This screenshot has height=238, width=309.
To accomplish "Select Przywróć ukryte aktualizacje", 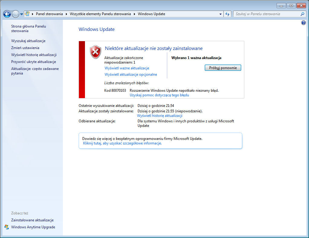I will tap(34, 62).
